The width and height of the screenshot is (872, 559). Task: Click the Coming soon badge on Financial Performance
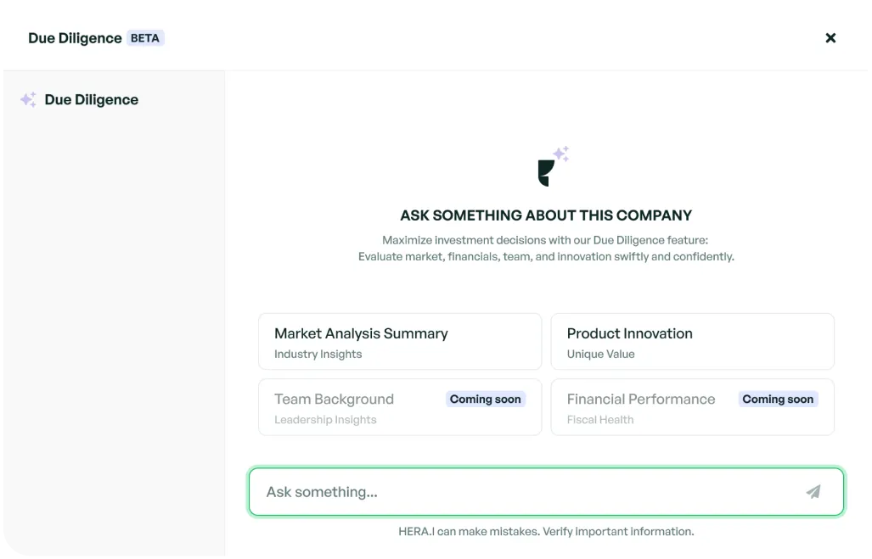[x=778, y=399]
